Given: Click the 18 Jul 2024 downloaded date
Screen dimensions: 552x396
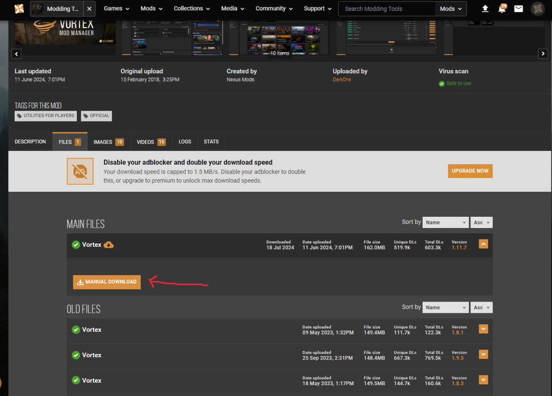Looking at the screenshot, I should [280, 248].
